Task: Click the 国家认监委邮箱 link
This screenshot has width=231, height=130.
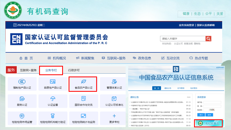Action: click(x=206, y=25)
